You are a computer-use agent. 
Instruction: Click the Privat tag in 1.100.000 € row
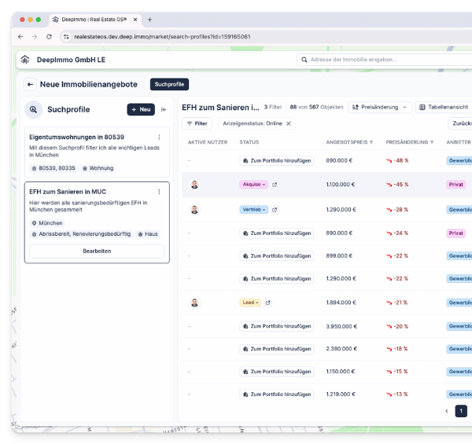455,185
